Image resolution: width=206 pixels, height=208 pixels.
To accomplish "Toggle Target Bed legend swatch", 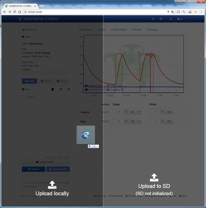I will [x=108, y=90].
